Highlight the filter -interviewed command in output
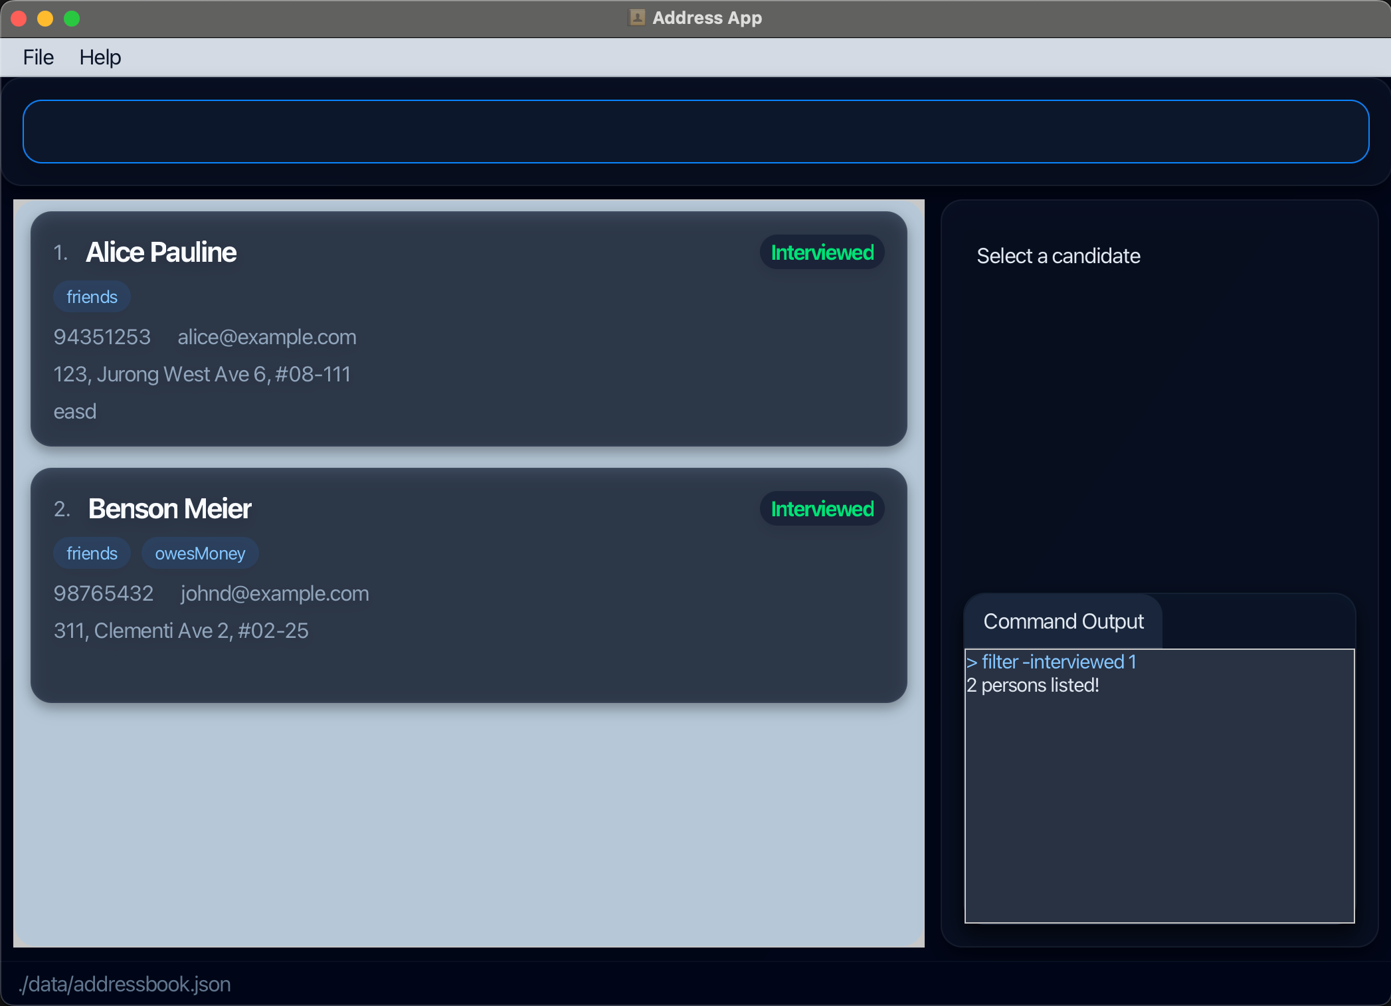 (x=1052, y=662)
